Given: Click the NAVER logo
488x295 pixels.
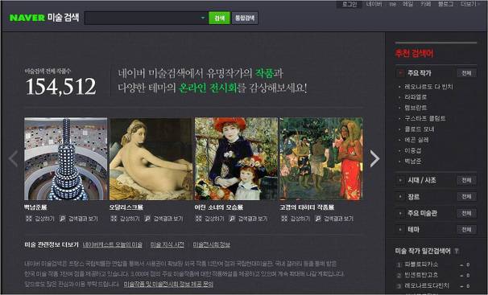Looking at the screenshot, I should (27, 18).
